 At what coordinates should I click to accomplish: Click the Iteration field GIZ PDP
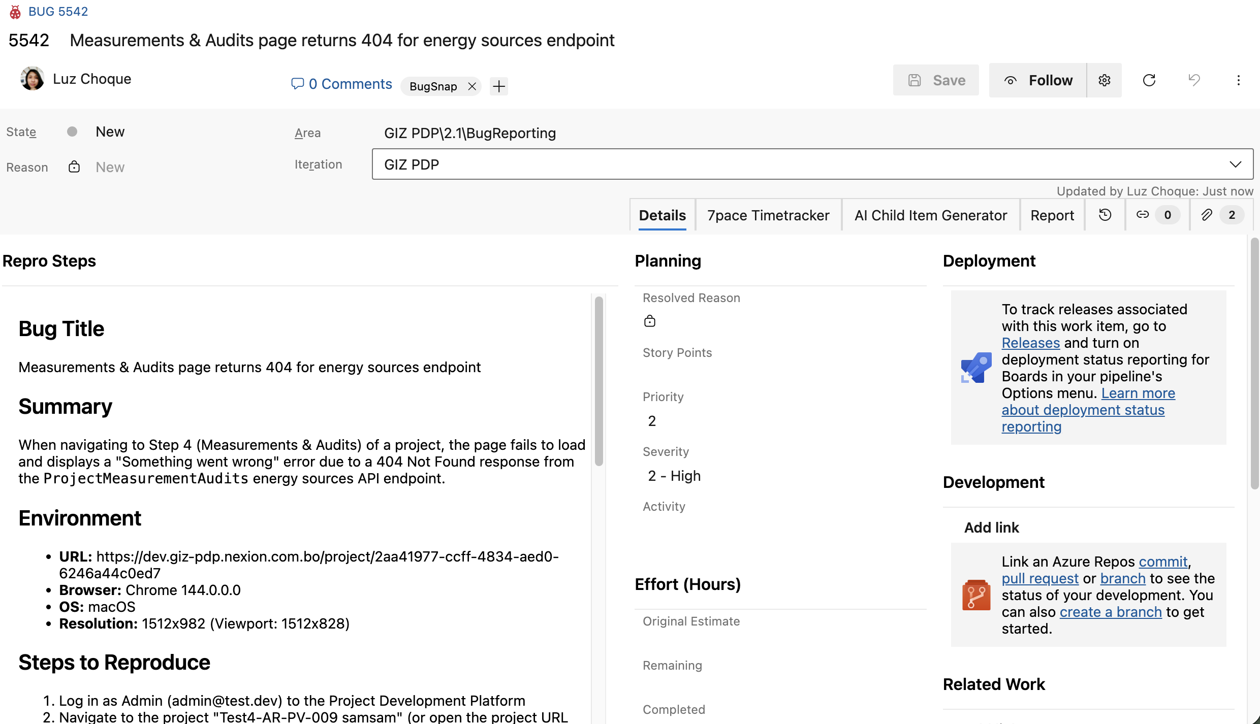(812, 164)
